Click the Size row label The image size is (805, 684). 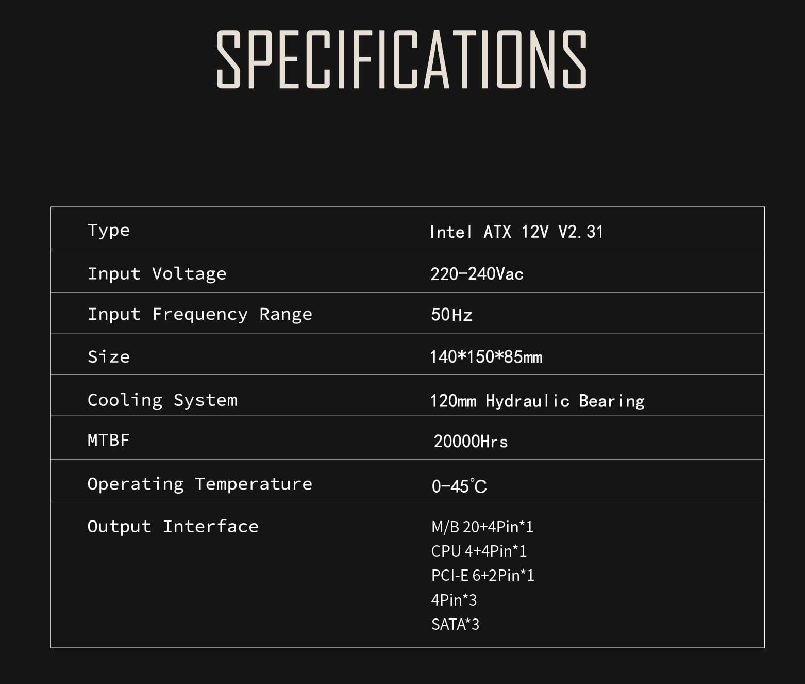coord(109,356)
